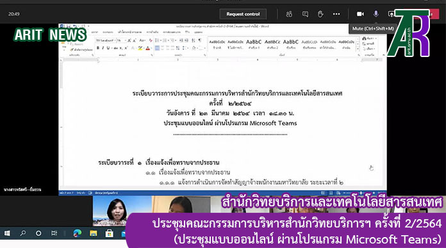Toggle Bold in the shared Word ribbon
Viewport: 446px width, 248px height.
(98, 48)
